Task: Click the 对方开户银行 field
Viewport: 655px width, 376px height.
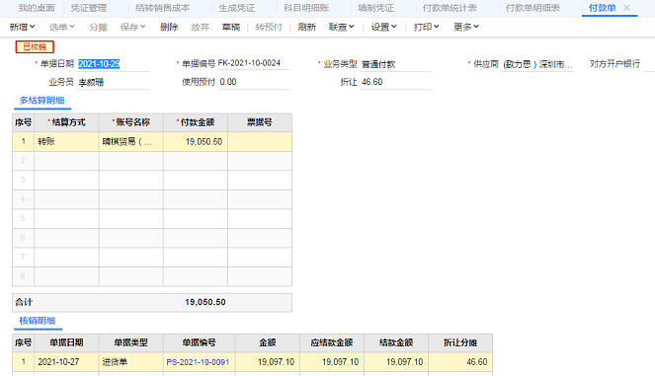Action: click(649, 64)
